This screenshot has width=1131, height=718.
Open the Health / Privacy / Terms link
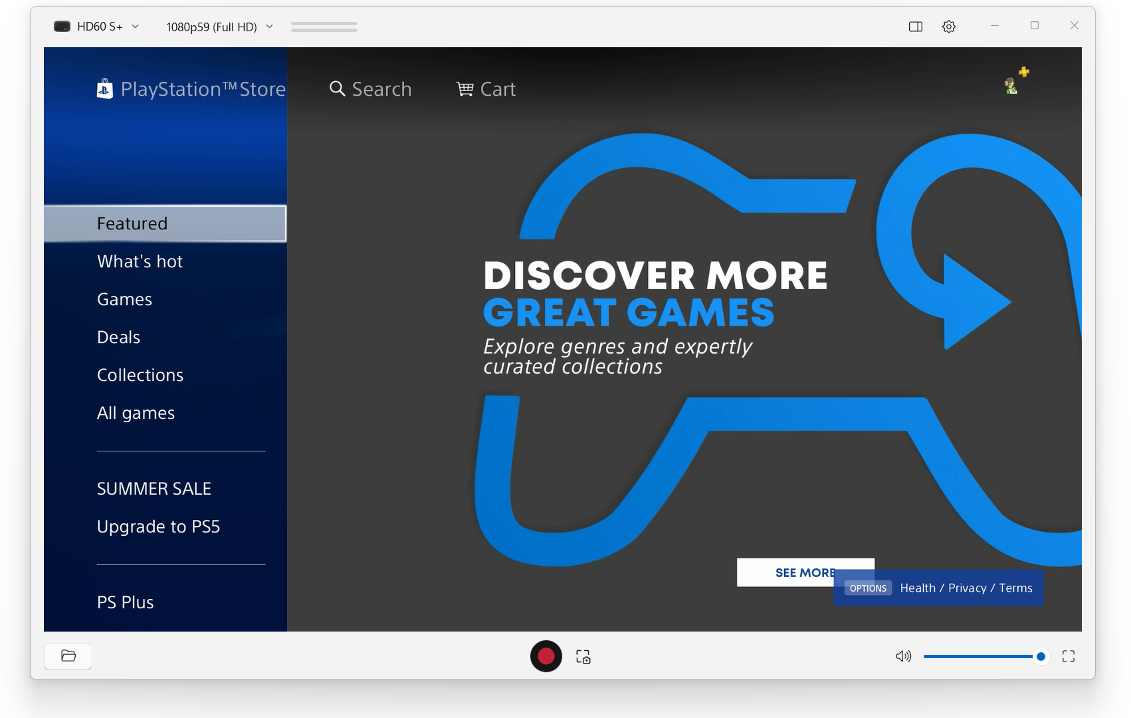pos(966,588)
